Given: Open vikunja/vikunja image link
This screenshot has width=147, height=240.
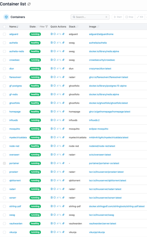Looking at the screenshot, I should [x=97, y=232].
